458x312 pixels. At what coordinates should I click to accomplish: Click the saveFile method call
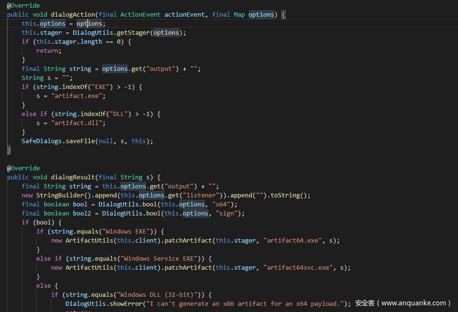click(x=80, y=141)
